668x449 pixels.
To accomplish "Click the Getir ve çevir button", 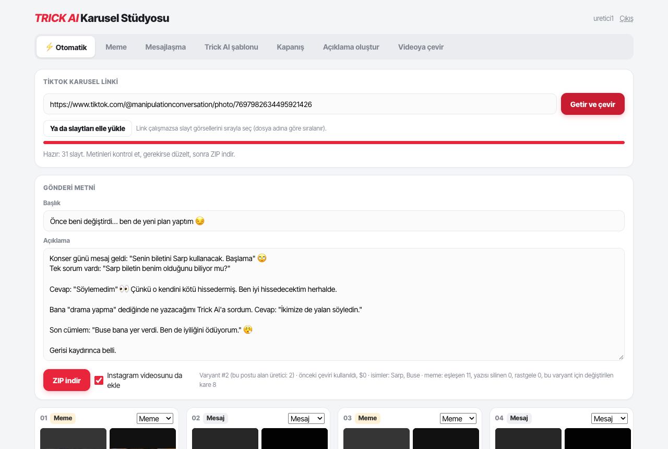I will pyautogui.click(x=593, y=104).
